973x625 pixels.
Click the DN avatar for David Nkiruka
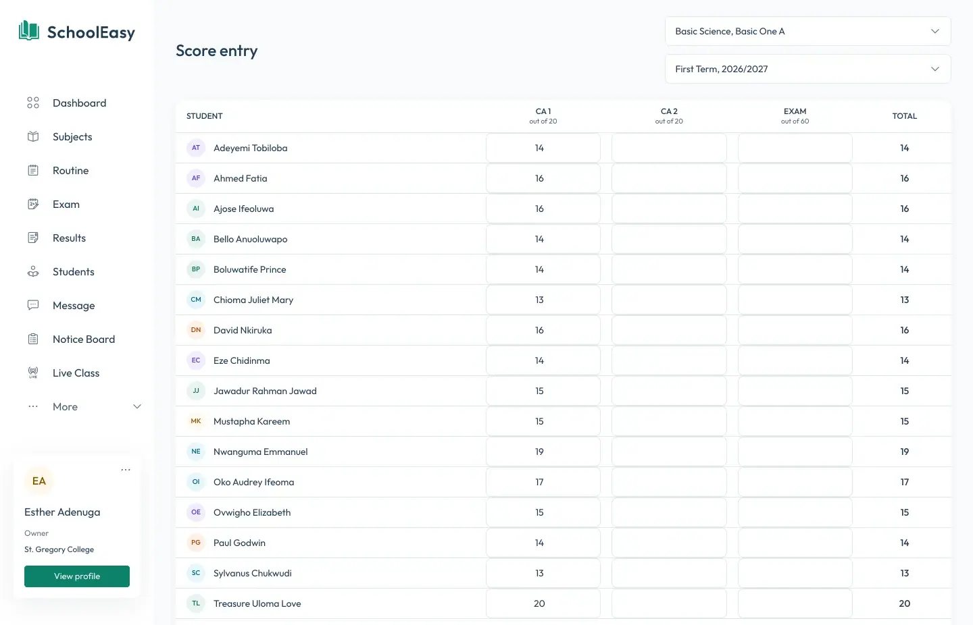[x=196, y=330]
